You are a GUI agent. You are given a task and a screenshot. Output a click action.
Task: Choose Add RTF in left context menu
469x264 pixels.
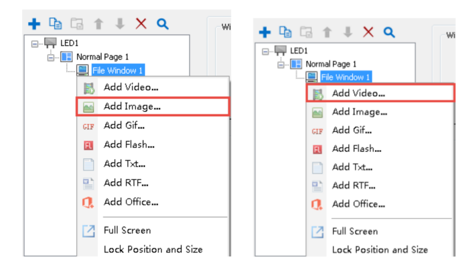(153, 183)
